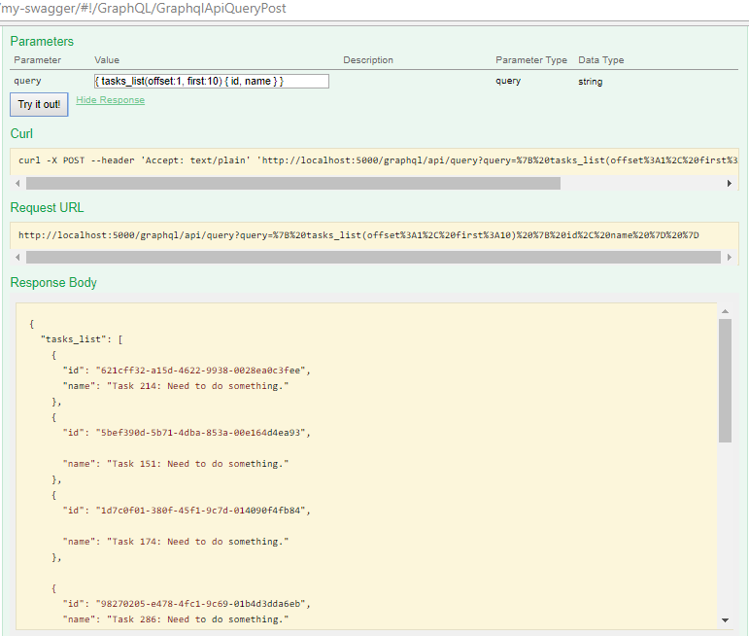Focus the query value input field
The width and height of the screenshot is (749, 636).
coord(211,82)
